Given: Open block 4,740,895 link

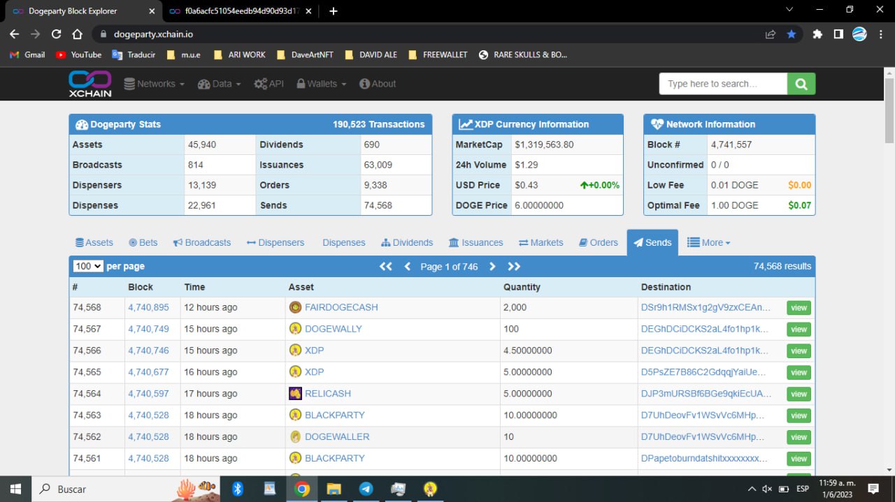Looking at the screenshot, I should [148, 307].
